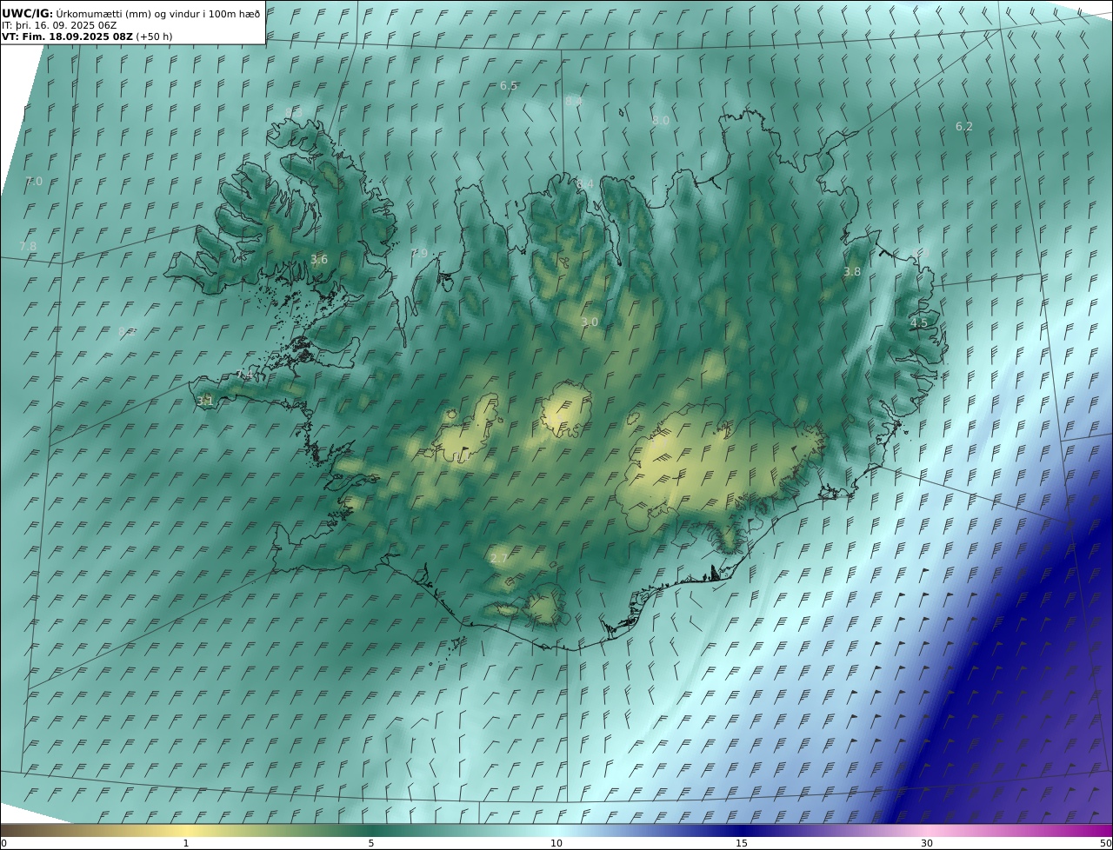This screenshot has width=1113, height=850.
Task: Click the 1 tick on the color scale
Action: [186, 843]
